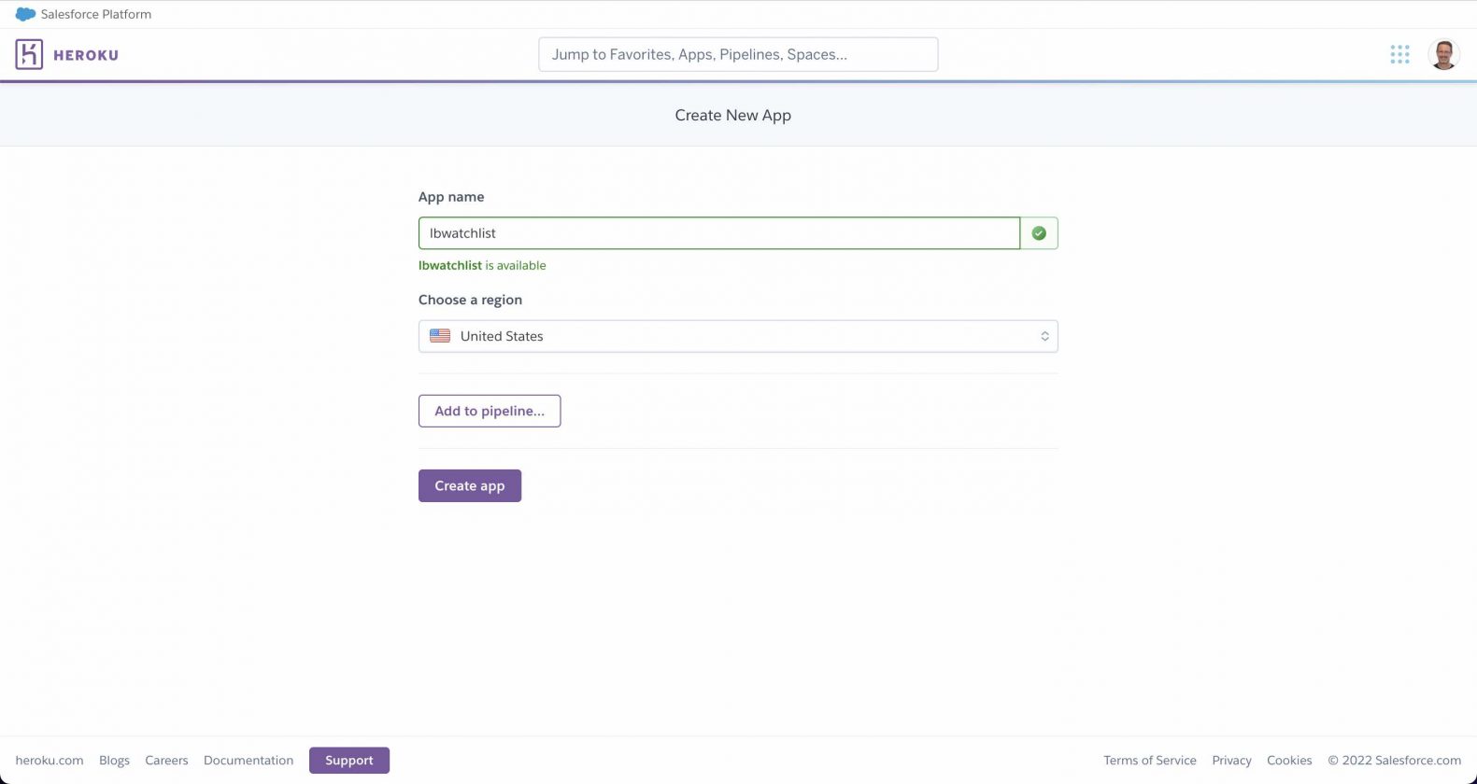Screen dimensions: 1477x784
Task: Visit the Careers footer link
Action: click(x=166, y=761)
